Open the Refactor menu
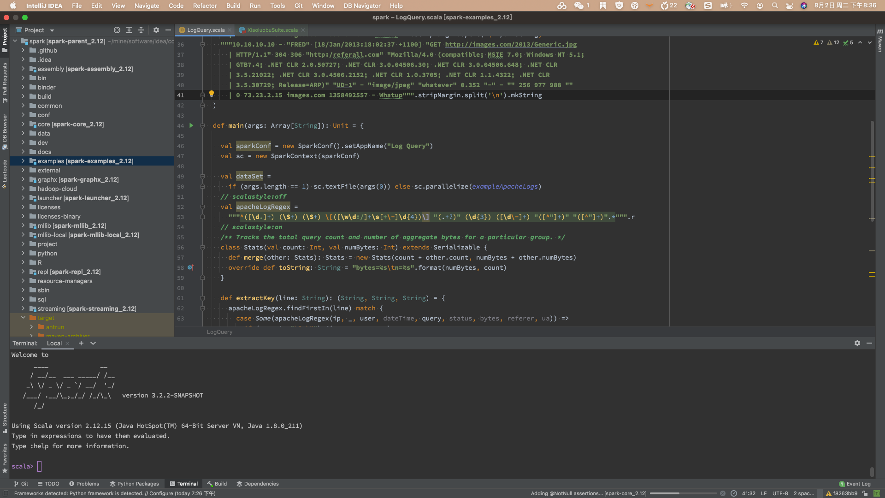Screen dimensions: 885x498 point(205,6)
